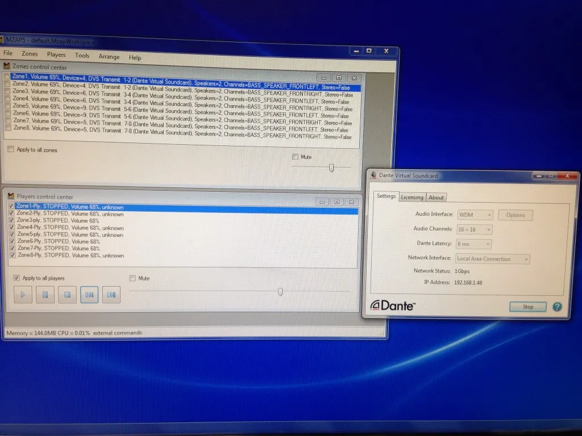582x436 pixels.
Task: Open the Players menu
Action: pyautogui.click(x=56, y=54)
